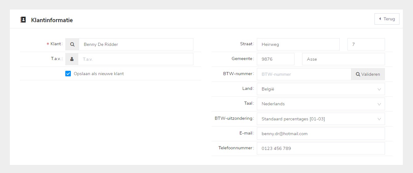Screen dimensions: 413x173
Task: Select the Telefoonnummer input field
Action: [320, 148]
